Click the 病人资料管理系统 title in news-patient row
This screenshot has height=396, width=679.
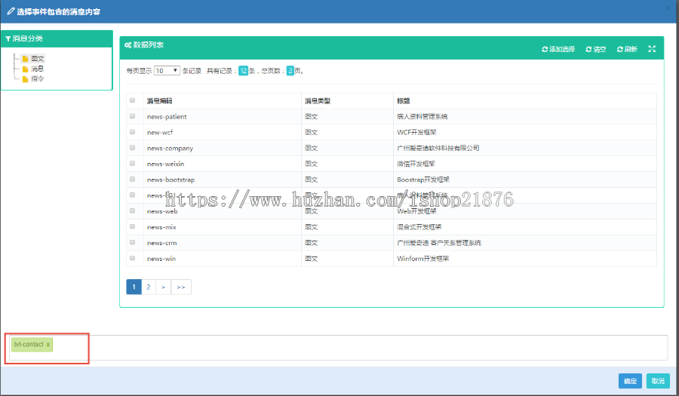point(422,116)
